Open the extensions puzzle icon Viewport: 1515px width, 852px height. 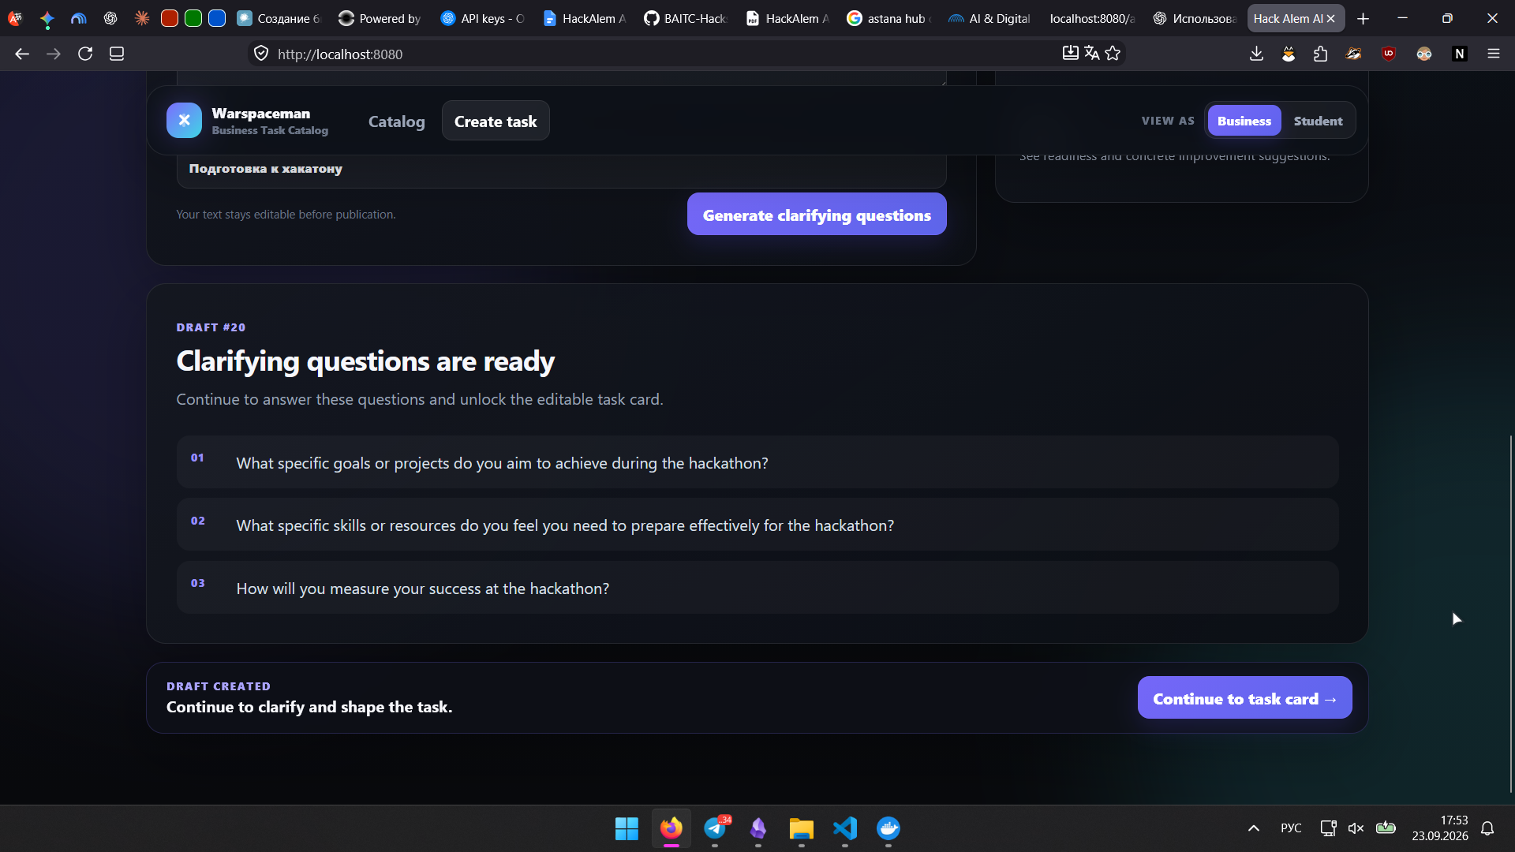click(x=1320, y=54)
